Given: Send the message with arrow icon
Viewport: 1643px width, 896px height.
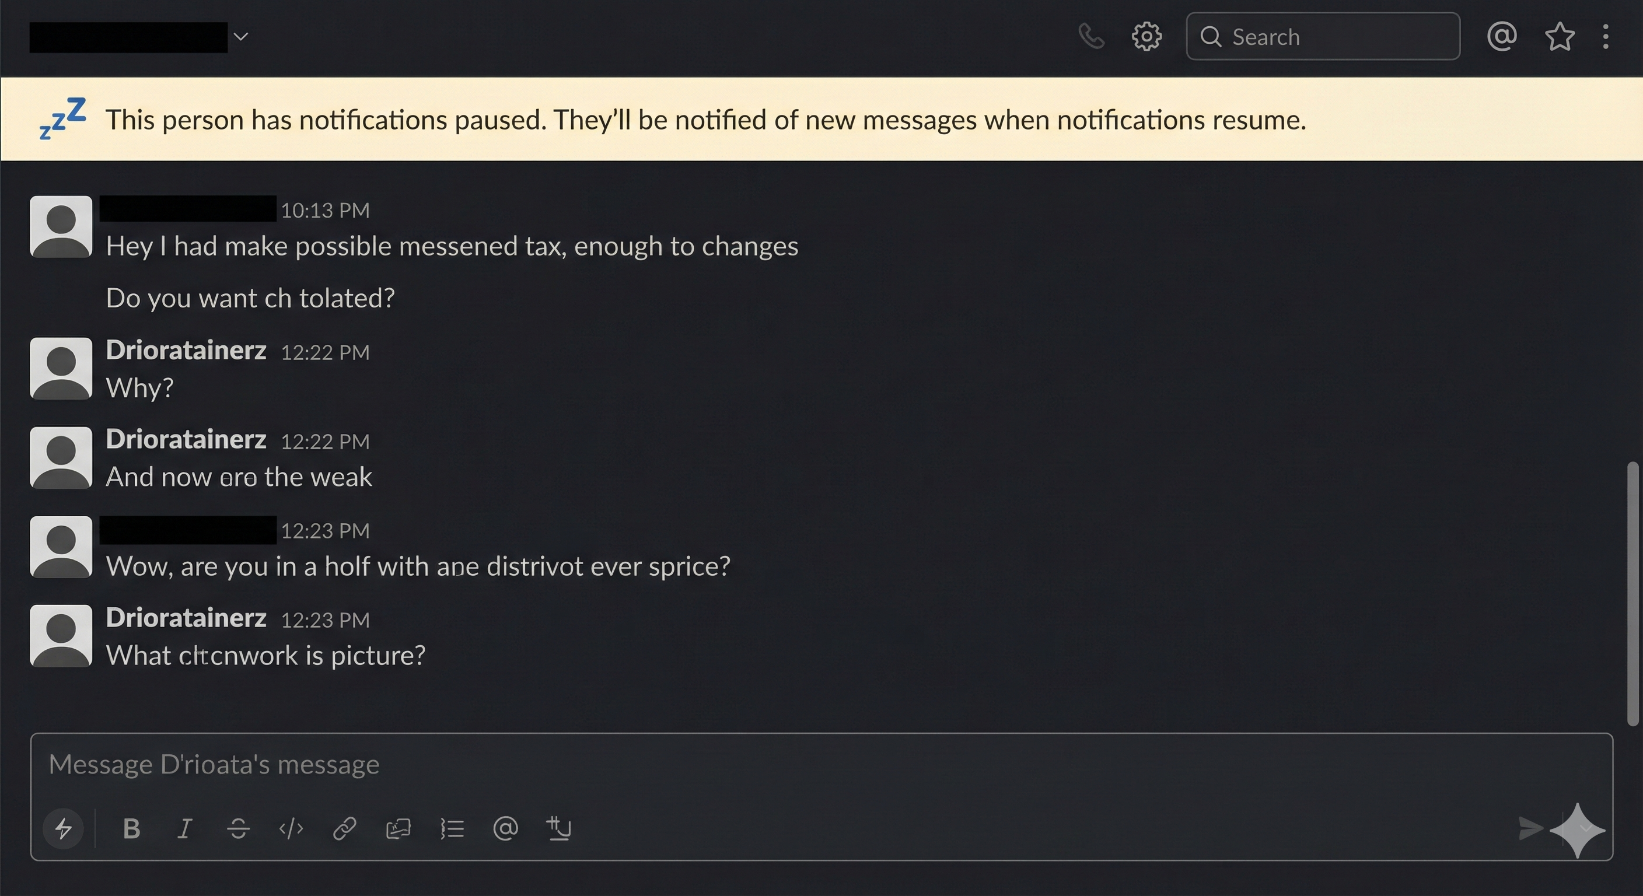Looking at the screenshot, I should [x=1529, y=828].
